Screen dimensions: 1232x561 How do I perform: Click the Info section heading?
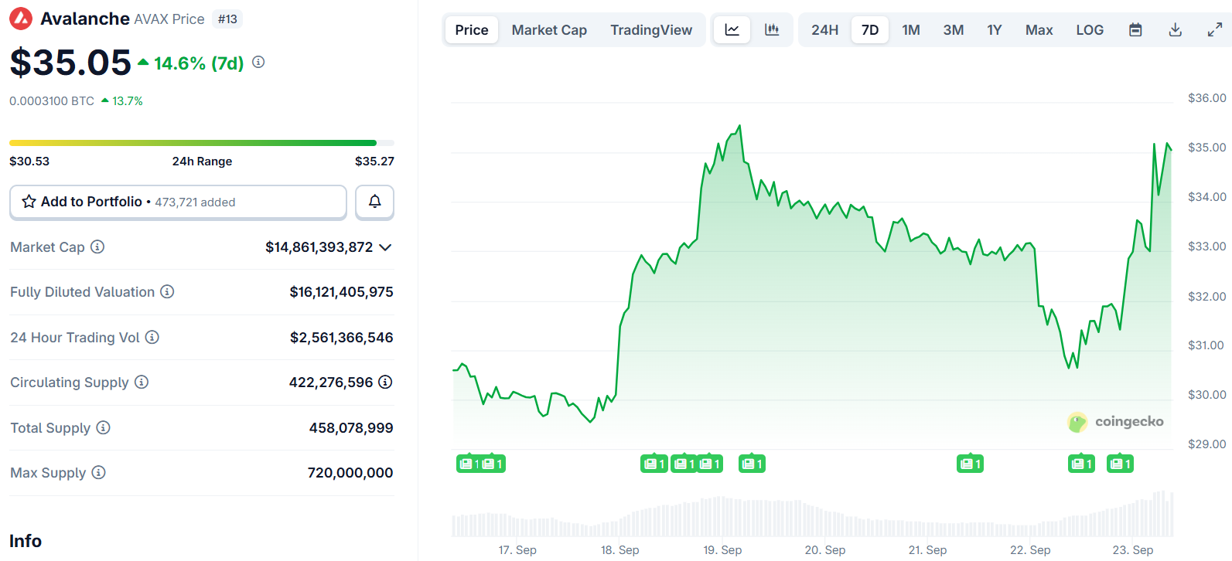(x=26, y=541)
